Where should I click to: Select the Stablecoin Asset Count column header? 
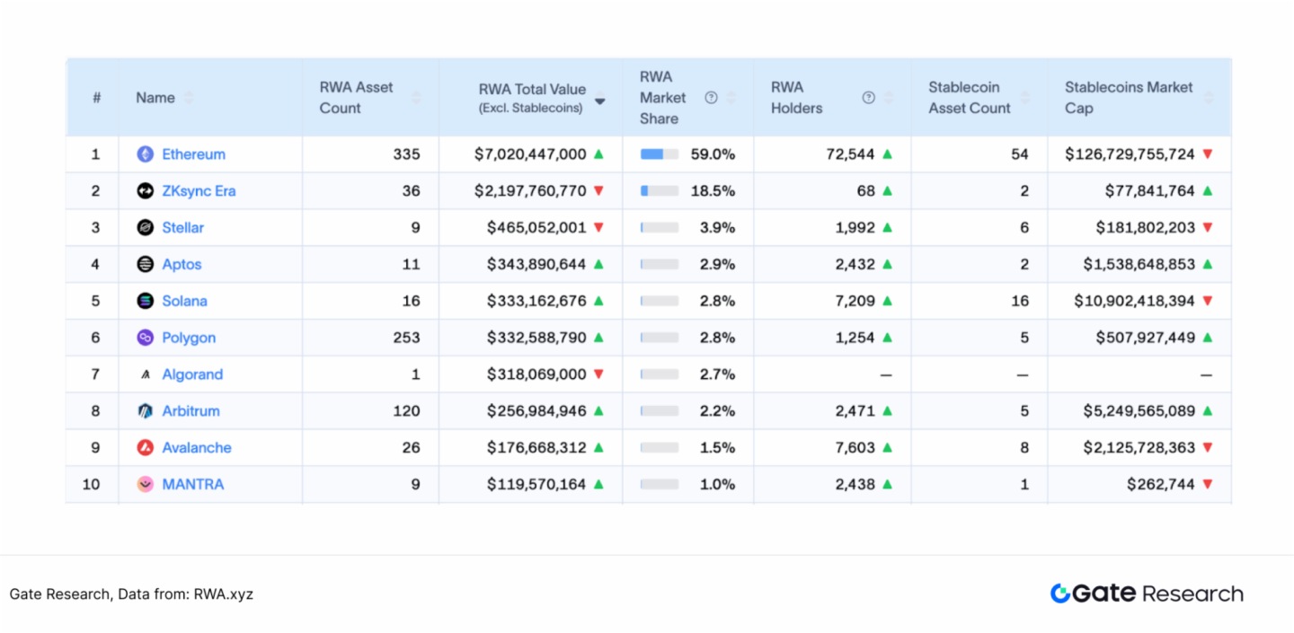[x=969, y=98]
